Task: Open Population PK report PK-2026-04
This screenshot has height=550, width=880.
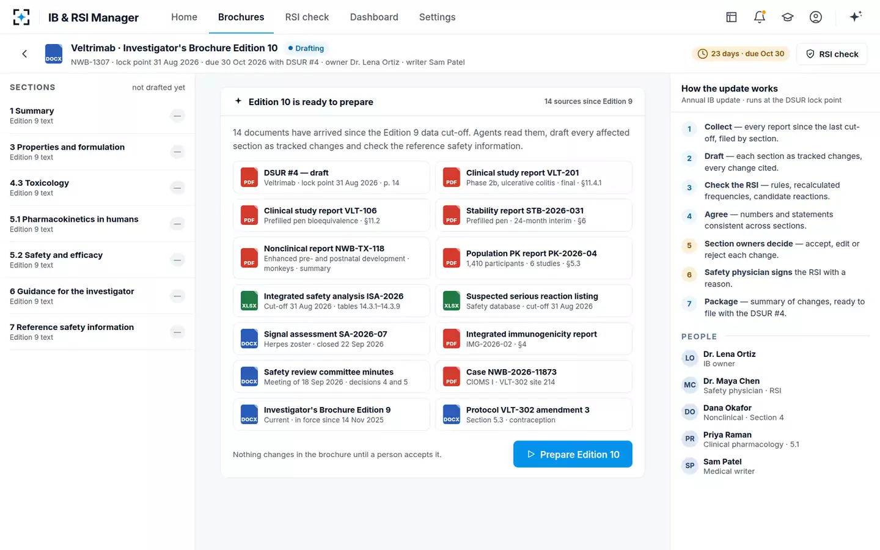Action: [533, 258]
